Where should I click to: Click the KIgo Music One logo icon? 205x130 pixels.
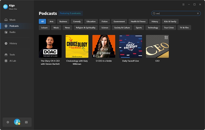pos(5,7)
